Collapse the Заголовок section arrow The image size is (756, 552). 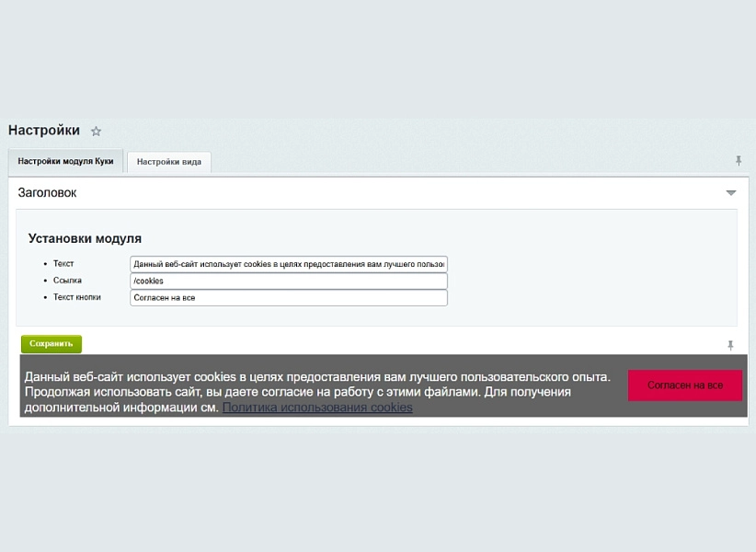[x=731, y=193]
